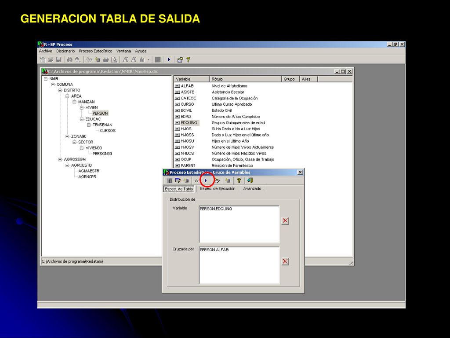Click the binoculars find icon

(69, 60)
